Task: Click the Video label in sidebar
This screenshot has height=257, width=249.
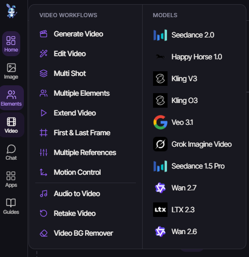Action: click(11, 131)
